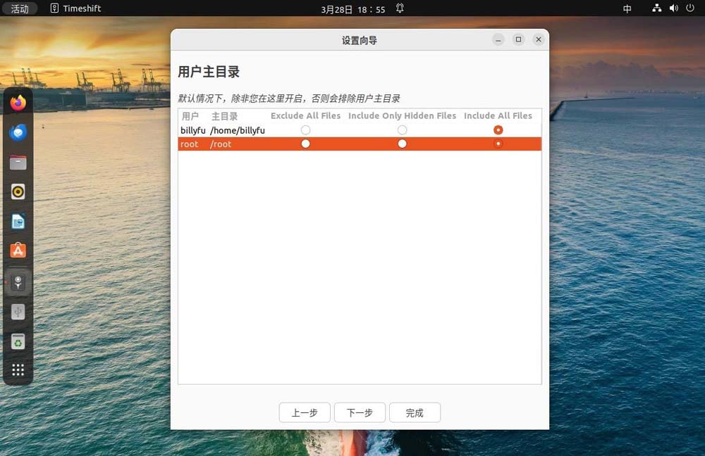
Task: Click the Timeshift icon in dock
Action: [x=18, y=282]
